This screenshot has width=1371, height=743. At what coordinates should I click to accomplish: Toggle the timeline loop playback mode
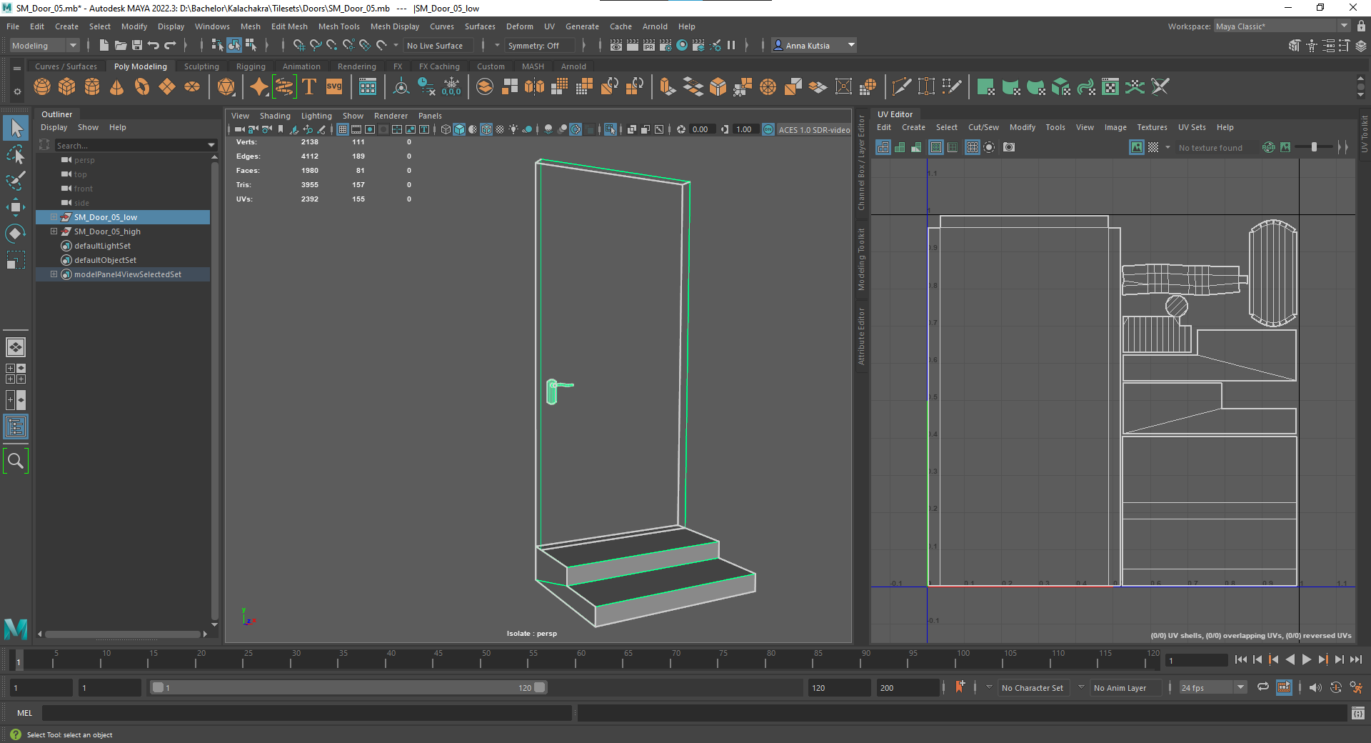click(x=1263, y=687)
